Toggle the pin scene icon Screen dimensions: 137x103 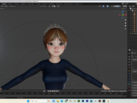click(x=135, y=4)
